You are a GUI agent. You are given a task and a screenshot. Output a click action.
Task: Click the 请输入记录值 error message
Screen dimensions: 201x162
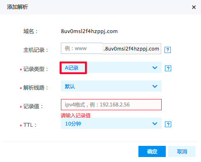tap(76, 116)
